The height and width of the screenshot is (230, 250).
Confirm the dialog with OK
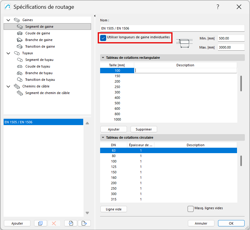231,223
